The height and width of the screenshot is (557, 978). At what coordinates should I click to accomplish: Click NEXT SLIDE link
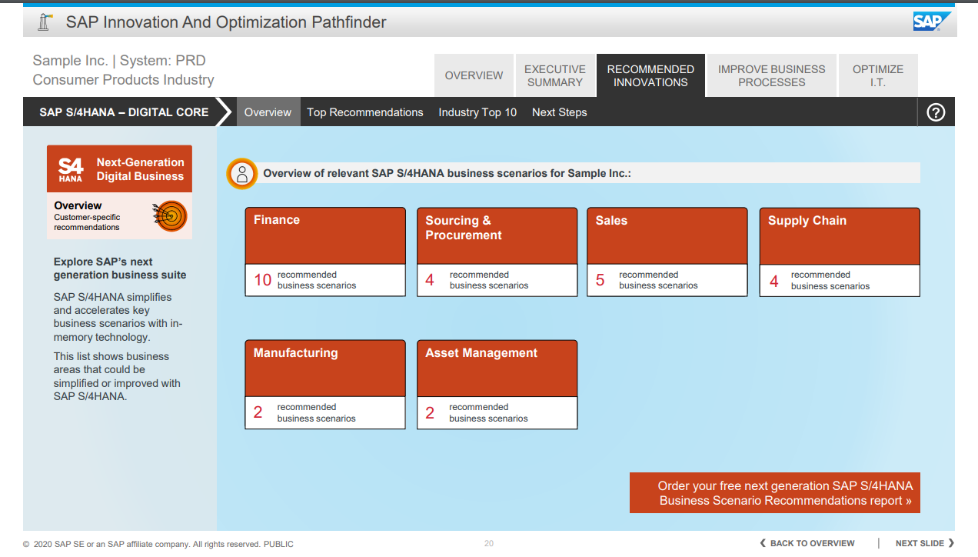(925, 543)
